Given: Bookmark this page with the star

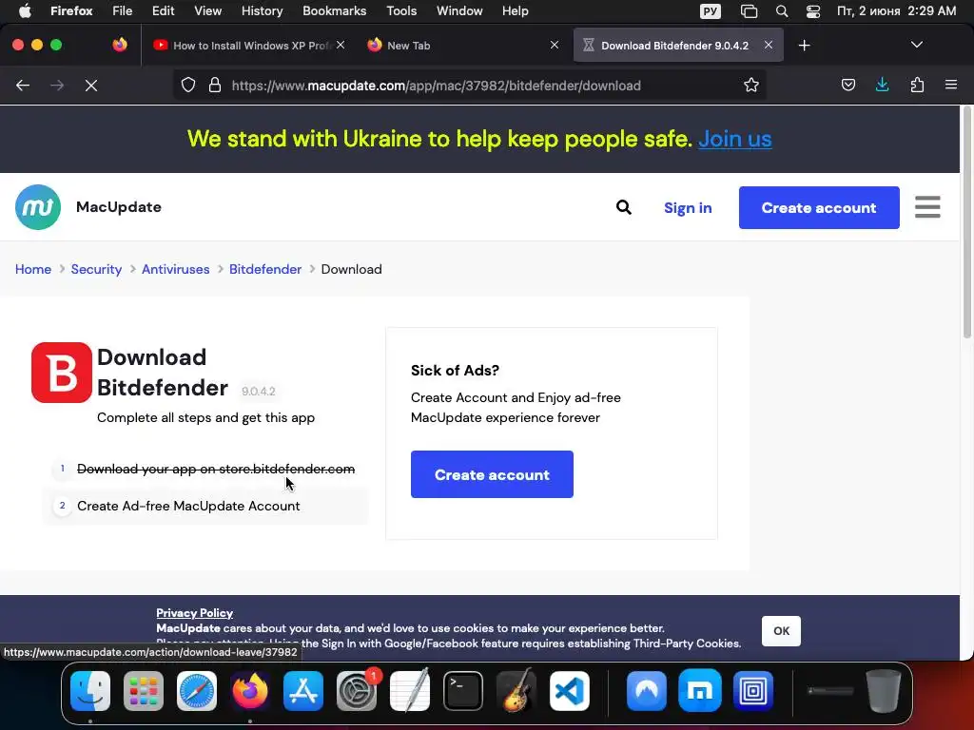Looking at the screenshot, I should [751, 85].
